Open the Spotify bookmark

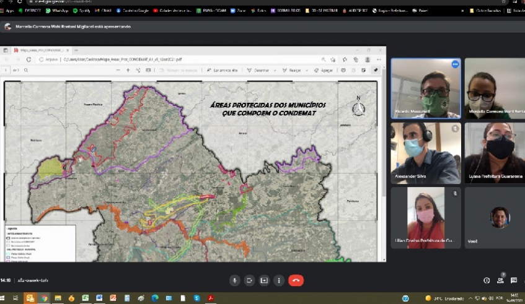82,11
